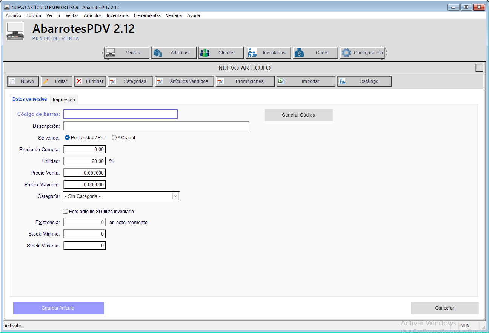
Task: Click the Generar Código button
Action: pos(298,115)
